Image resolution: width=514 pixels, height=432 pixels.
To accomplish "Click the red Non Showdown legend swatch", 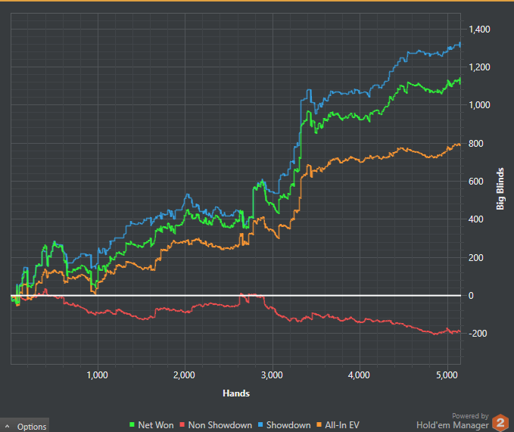I will (x=182, y=424).
